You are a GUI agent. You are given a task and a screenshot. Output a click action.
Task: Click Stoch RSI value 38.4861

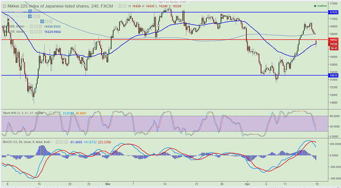point(81,113)
